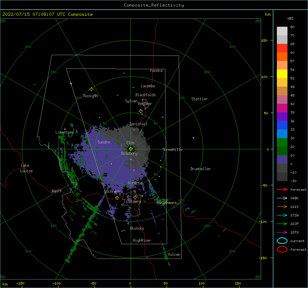The width and height of the screenshot is (308, 288).
Task: Click the Strathmore label
Action: [x=166, y=203]
